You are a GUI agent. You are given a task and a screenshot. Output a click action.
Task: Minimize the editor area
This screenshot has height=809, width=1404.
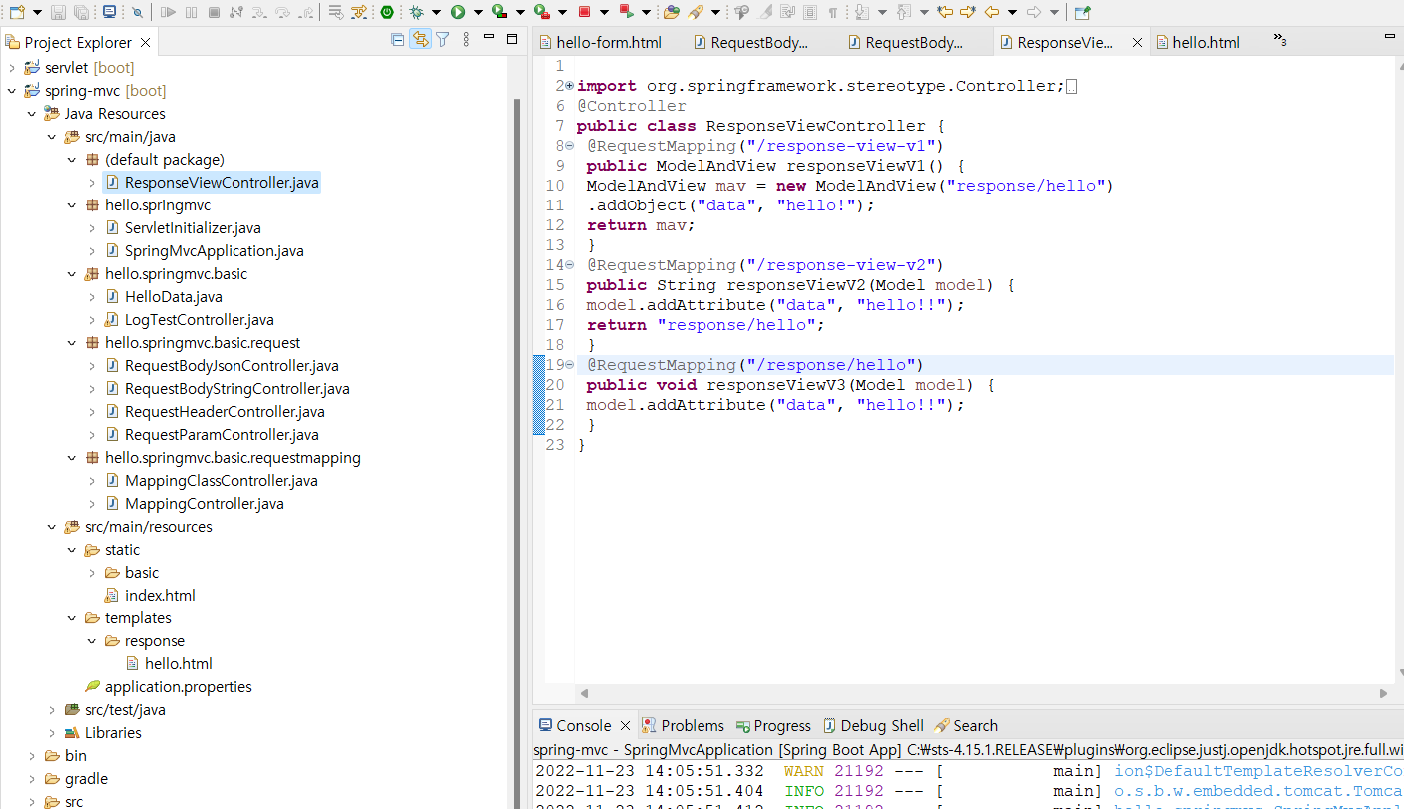pos(1389,37)
